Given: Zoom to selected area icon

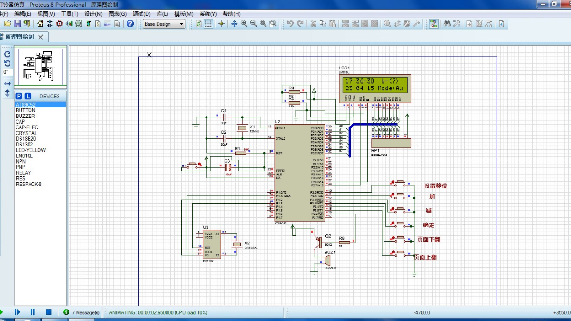Looking at the screenshot, I should pos(273,24).
